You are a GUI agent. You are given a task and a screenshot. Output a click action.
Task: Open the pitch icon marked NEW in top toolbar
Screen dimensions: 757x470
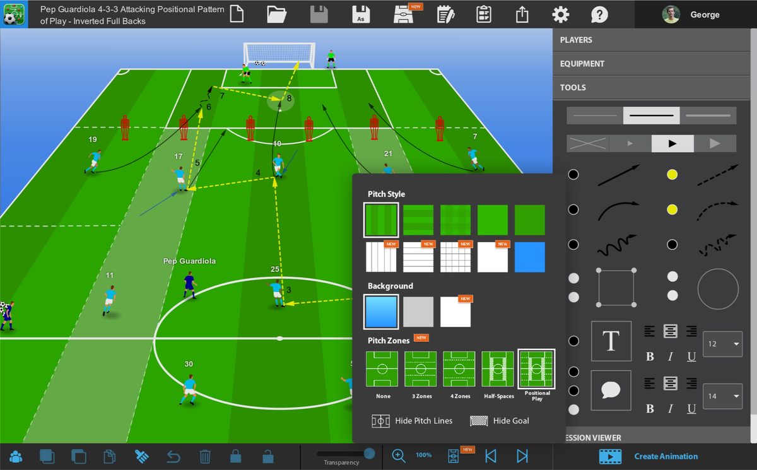404,14
